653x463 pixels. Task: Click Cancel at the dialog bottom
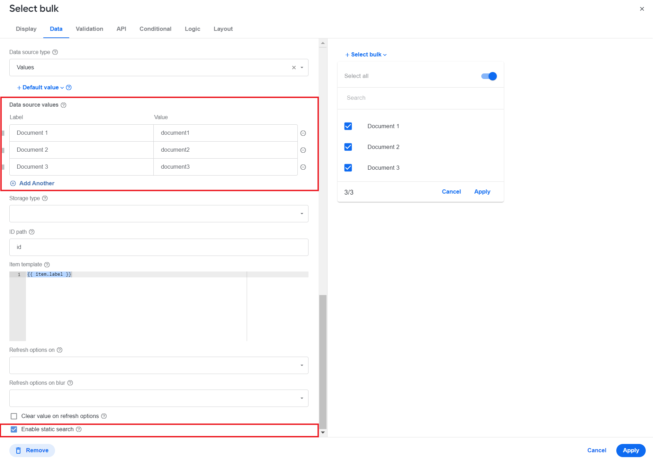point(597,451)
